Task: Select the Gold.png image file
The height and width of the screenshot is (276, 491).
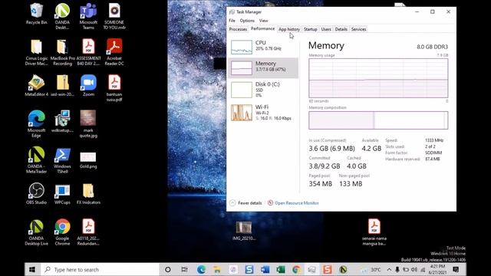Action: click(88, 160)
